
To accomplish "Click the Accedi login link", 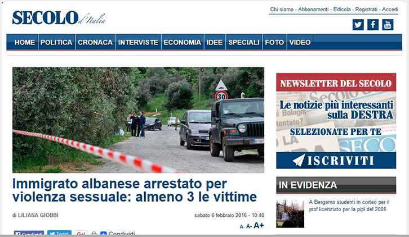I will pyautogui.click(x=390, y=10).
